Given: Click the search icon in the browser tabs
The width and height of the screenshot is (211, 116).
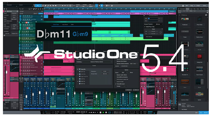Looking at the screenshot, I should point(207,9).
